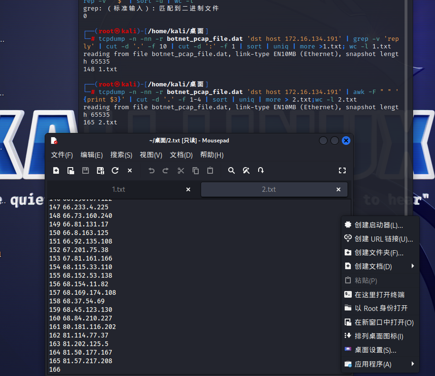Click the empty line 166 in editor
Viewport: 435px width, 376px height.
[200, 370]
